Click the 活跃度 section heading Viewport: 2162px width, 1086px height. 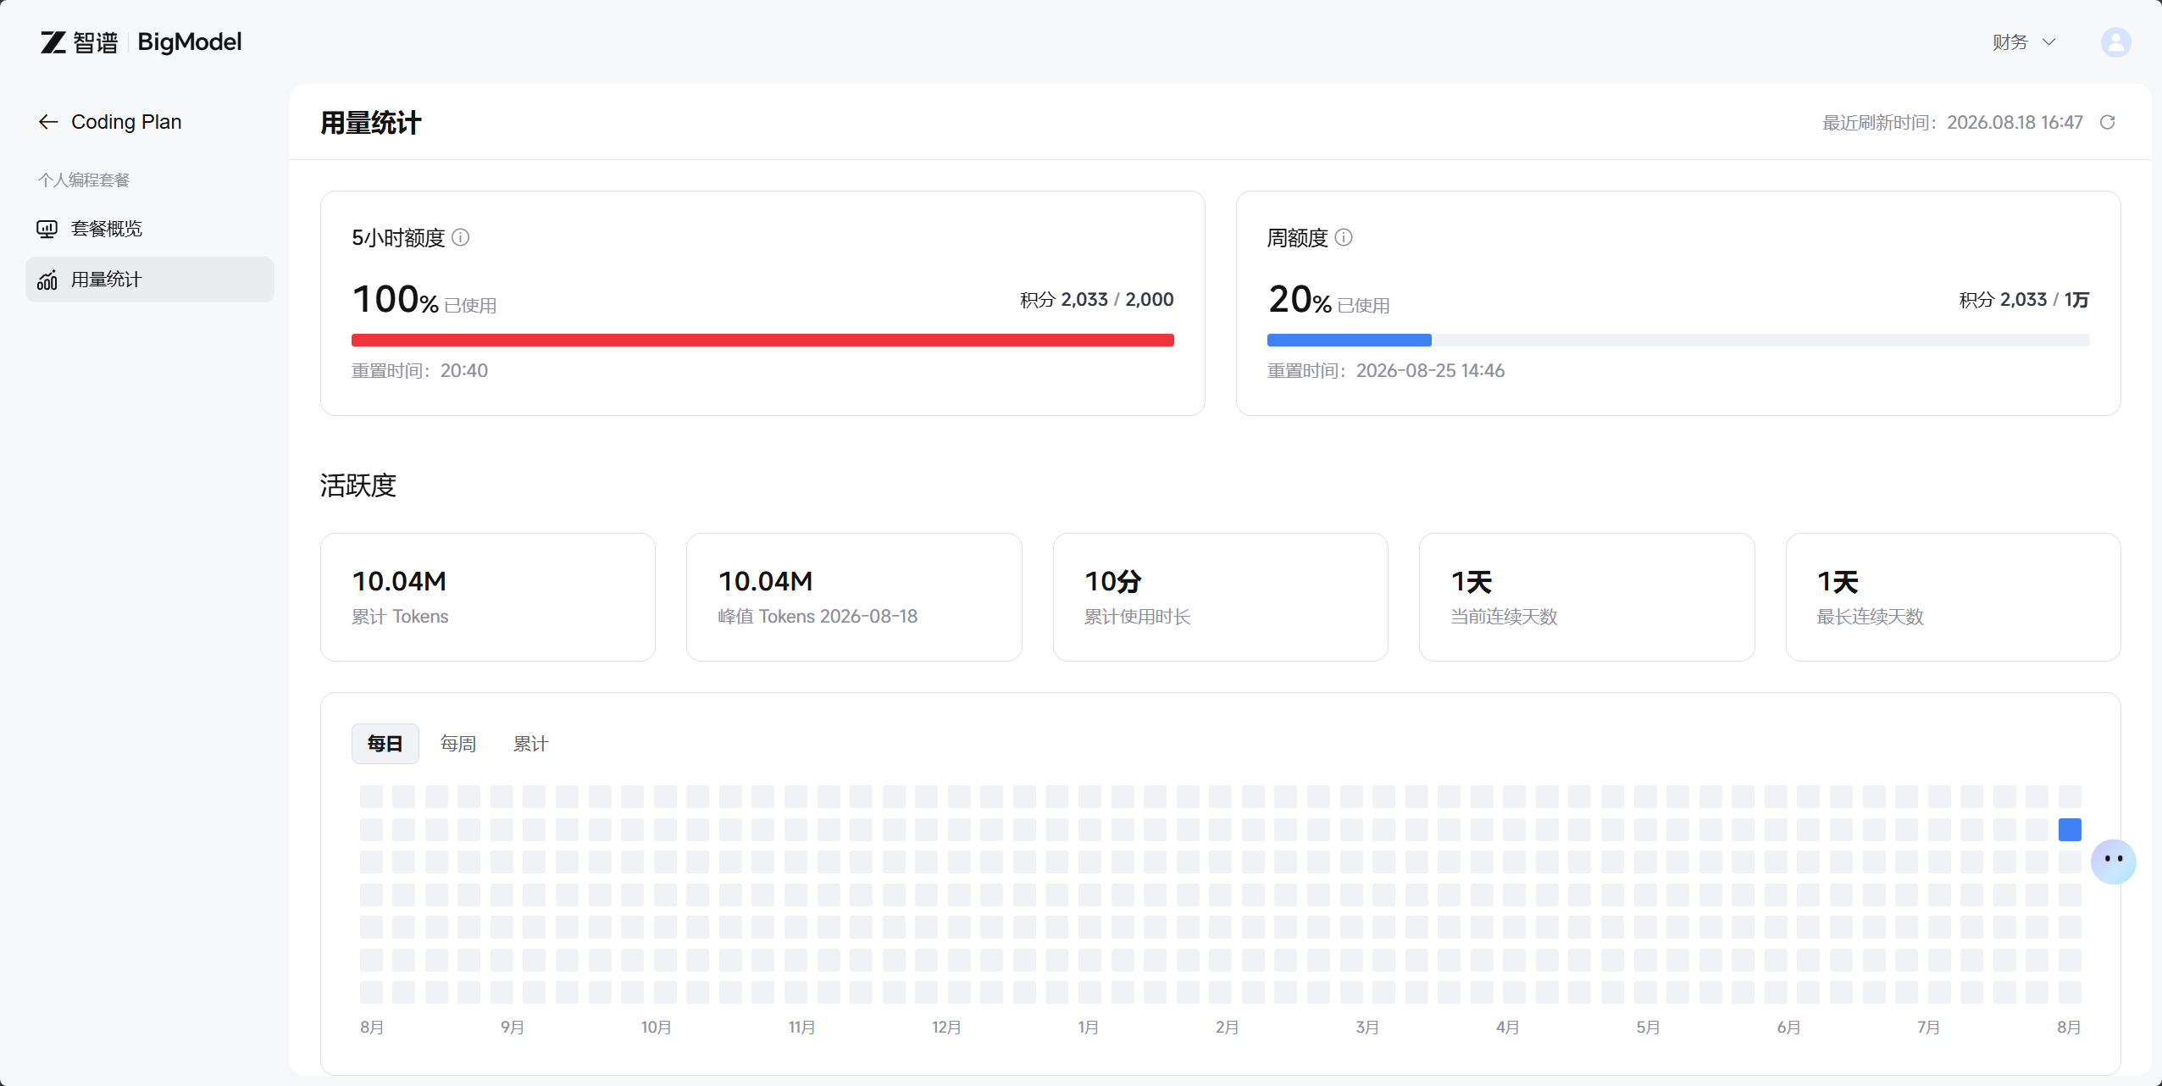tap(358, 485)
